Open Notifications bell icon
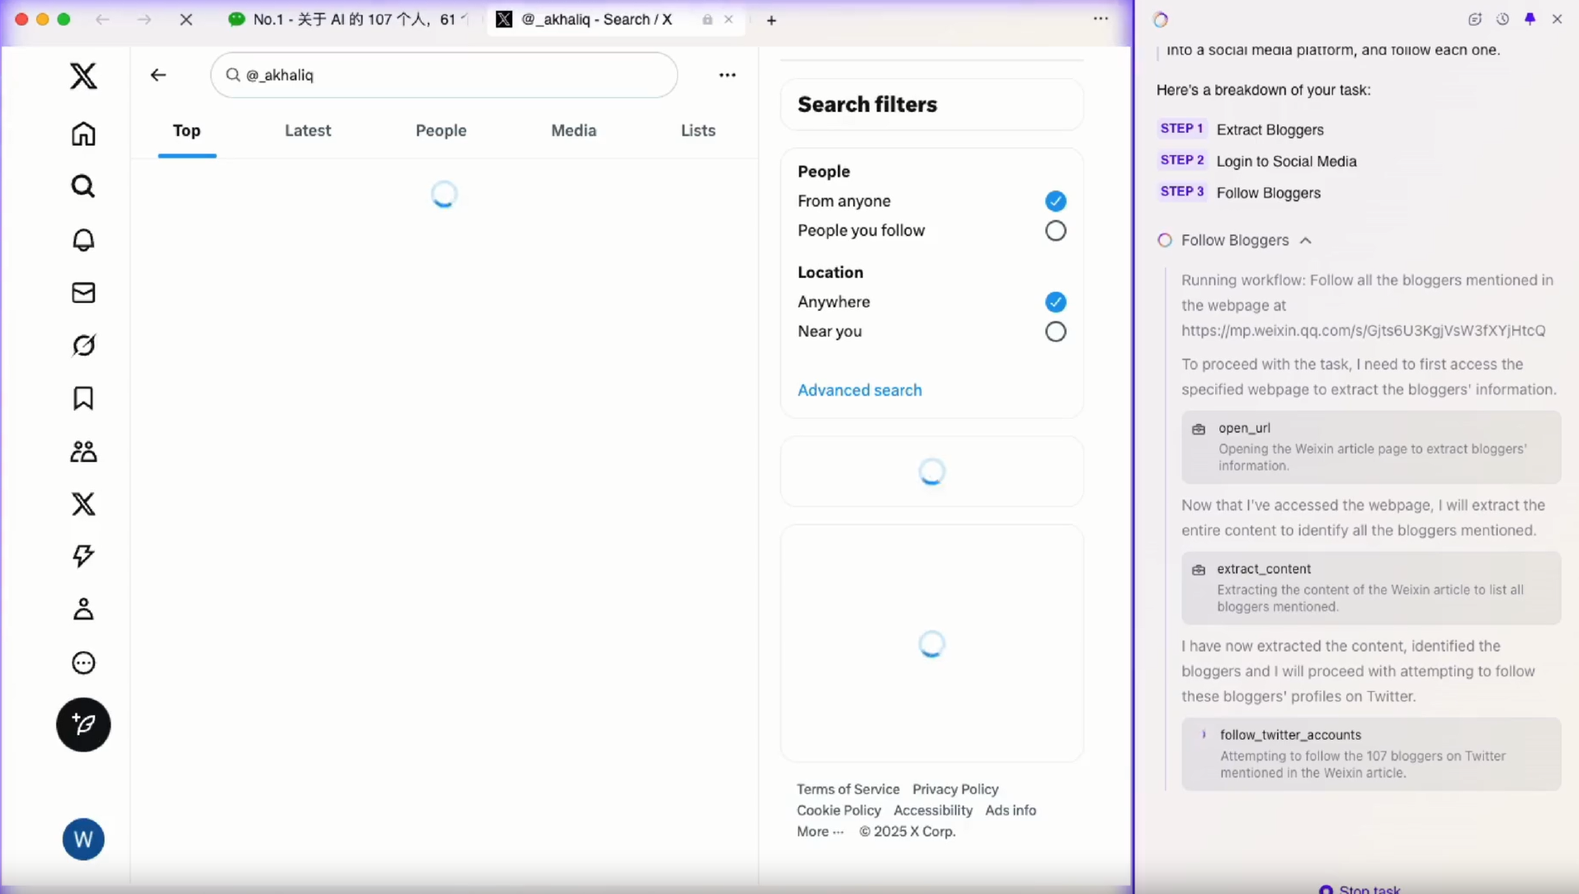The width and height of the screenshot is (1579, 894). [82, 240]
